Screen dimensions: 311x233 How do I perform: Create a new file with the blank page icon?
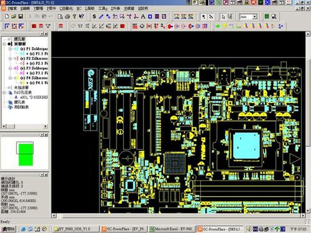coord(7,16)
